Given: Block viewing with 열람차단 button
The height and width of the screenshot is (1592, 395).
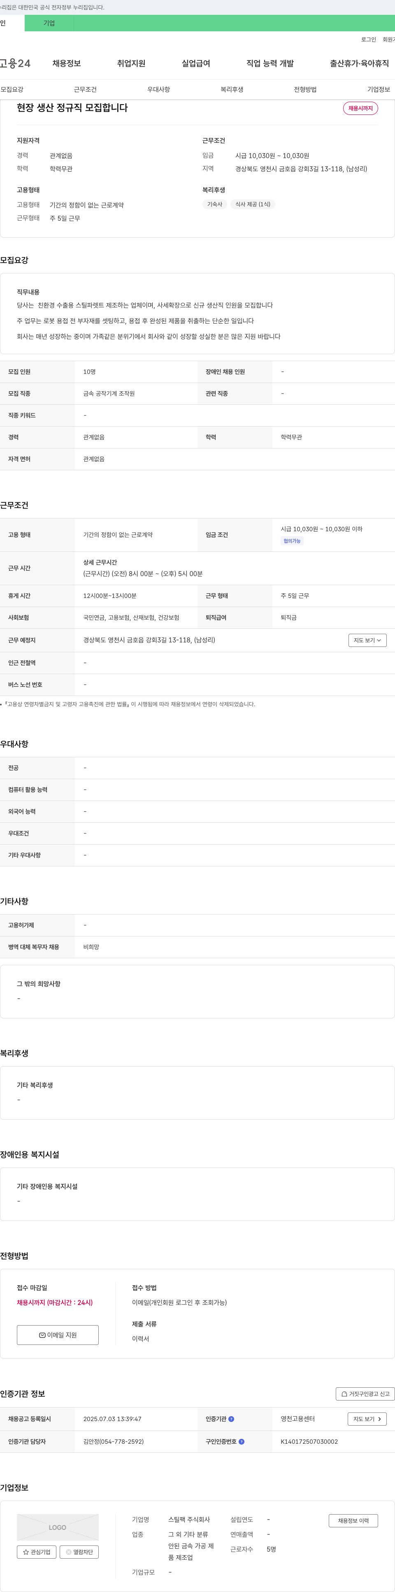Looking at the screenshot, I should pos(79,1552).
